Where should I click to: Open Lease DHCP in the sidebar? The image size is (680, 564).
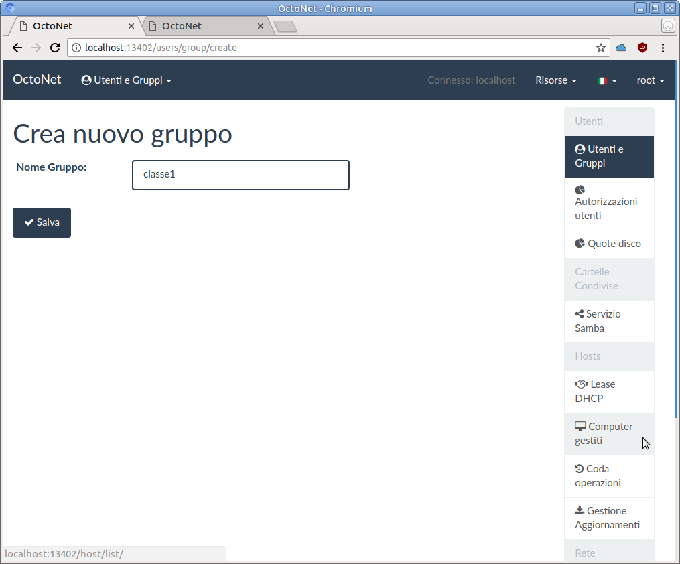609,391
